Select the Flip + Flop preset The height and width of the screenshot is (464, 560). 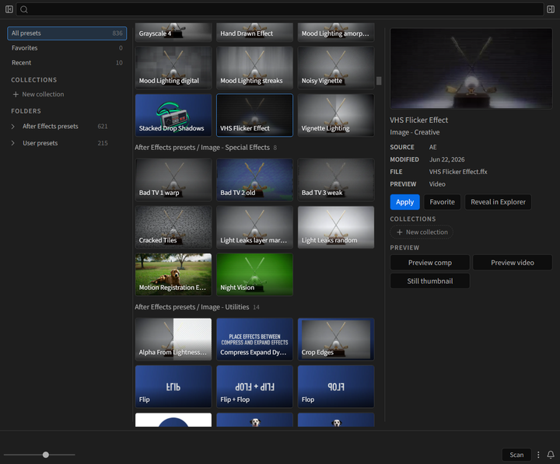coord(254,386)
